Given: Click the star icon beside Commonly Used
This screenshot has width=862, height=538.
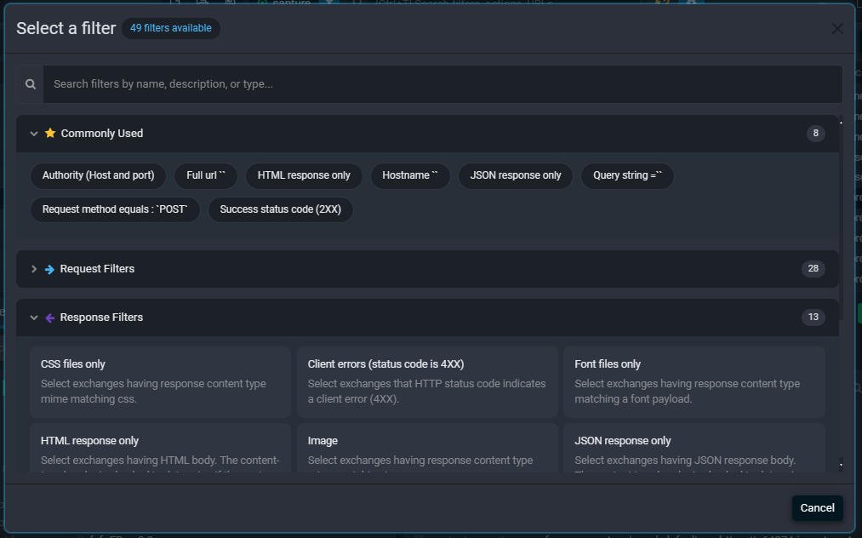Looking at the screenshot, I should tap(49, 134).
